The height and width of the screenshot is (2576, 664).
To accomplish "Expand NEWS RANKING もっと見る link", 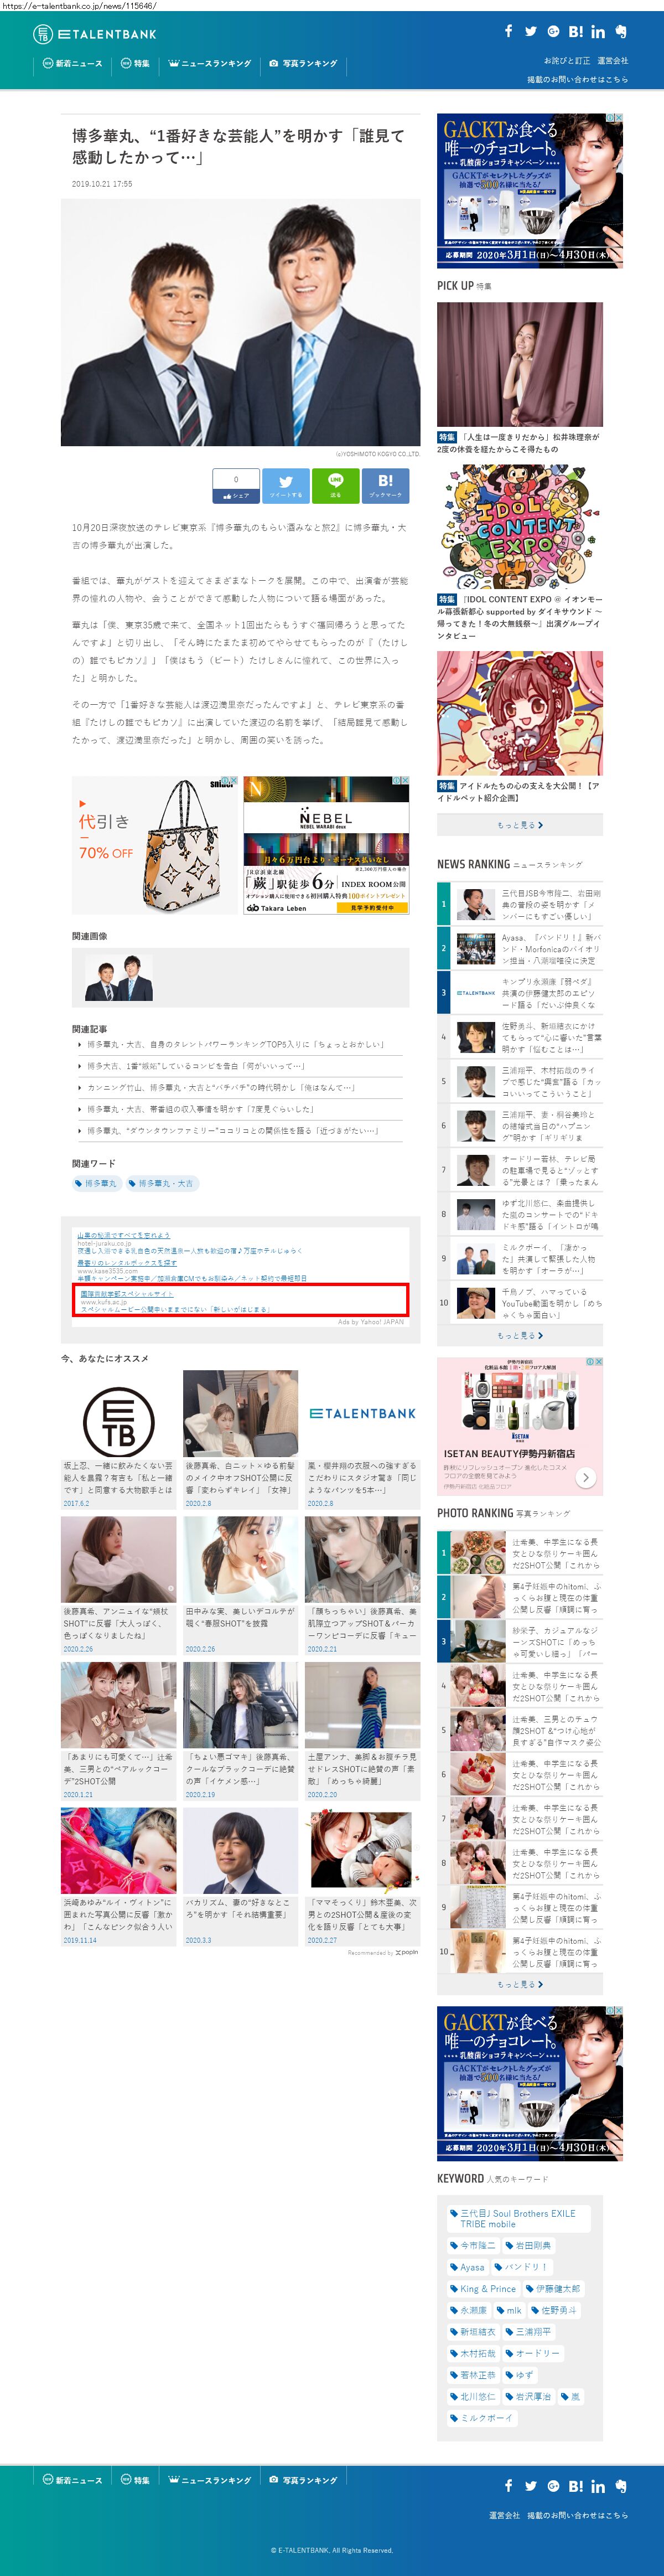I will click(x=520, y=1335).
